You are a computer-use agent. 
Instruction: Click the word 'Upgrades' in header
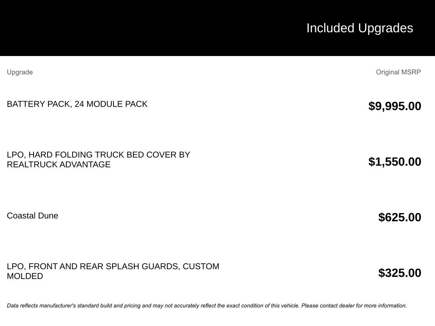coord(385,28)
